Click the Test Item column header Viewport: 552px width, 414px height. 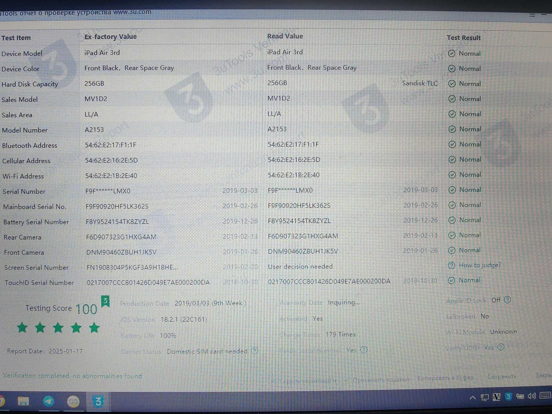pos(16,38)
